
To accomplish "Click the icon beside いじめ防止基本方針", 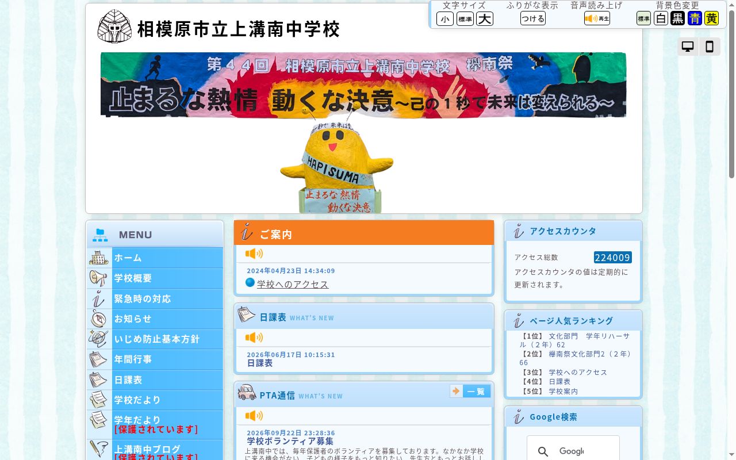I will point(99,339).
